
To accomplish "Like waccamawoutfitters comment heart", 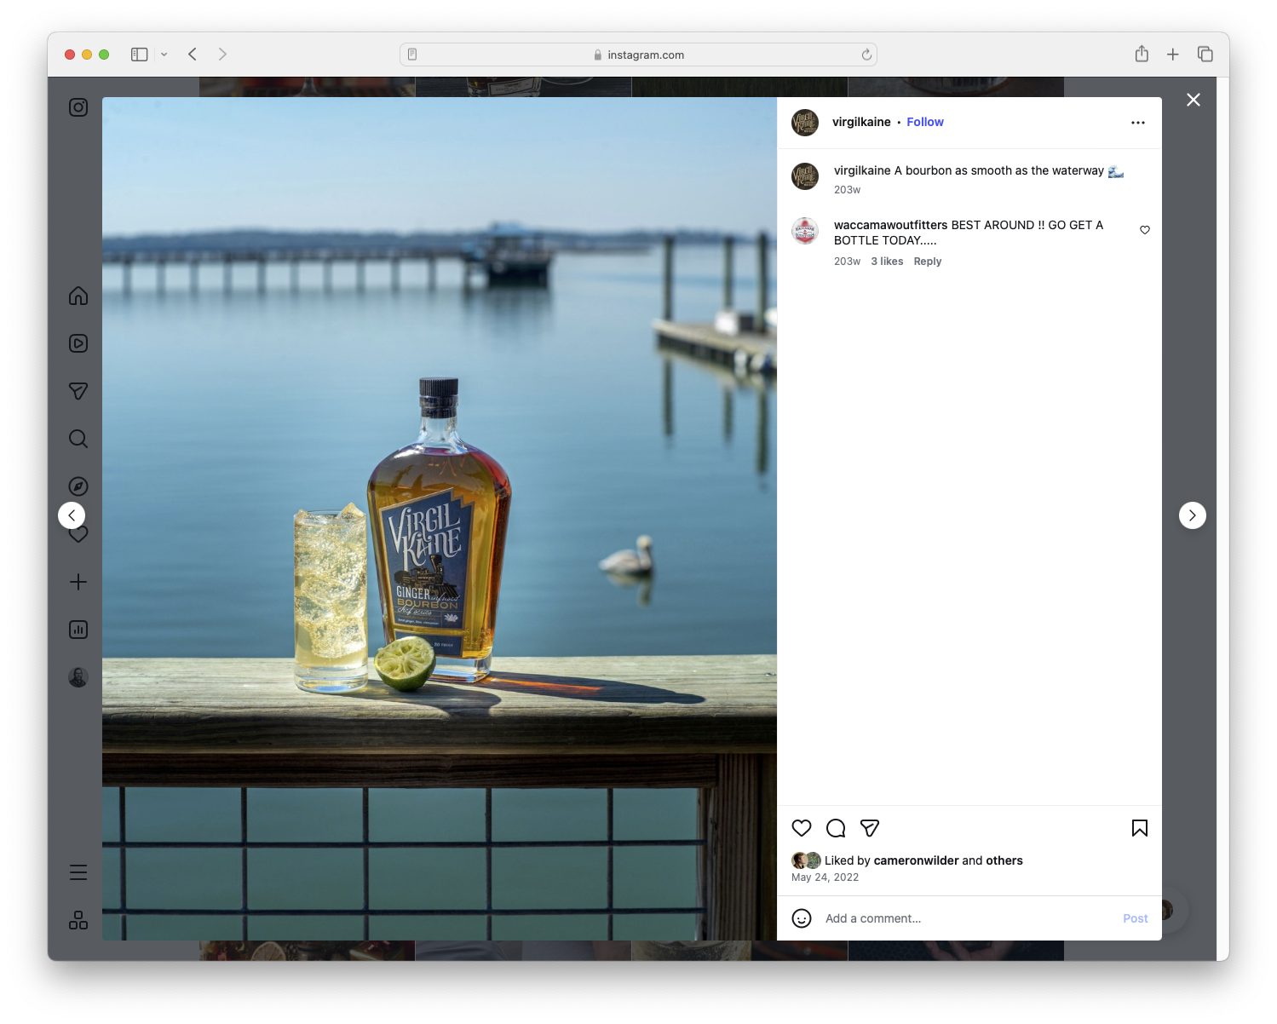I will 1145,230.
